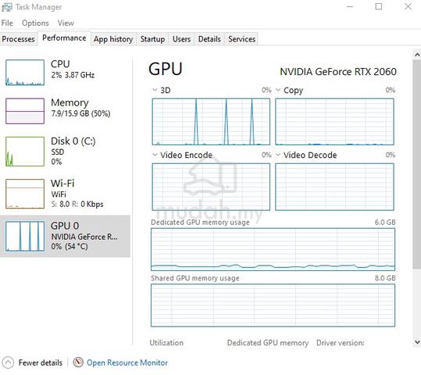Viewport: 421px width, 375px height.
Task: Open the View menu
Action: pyautogui.click(x=66, y=23)
